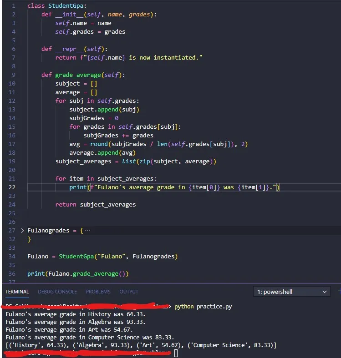
Task: Click line number 1 in the gutter
Action: point(14,6)
